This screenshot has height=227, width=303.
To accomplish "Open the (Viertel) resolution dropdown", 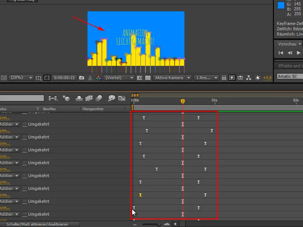I will coord(119,78).
